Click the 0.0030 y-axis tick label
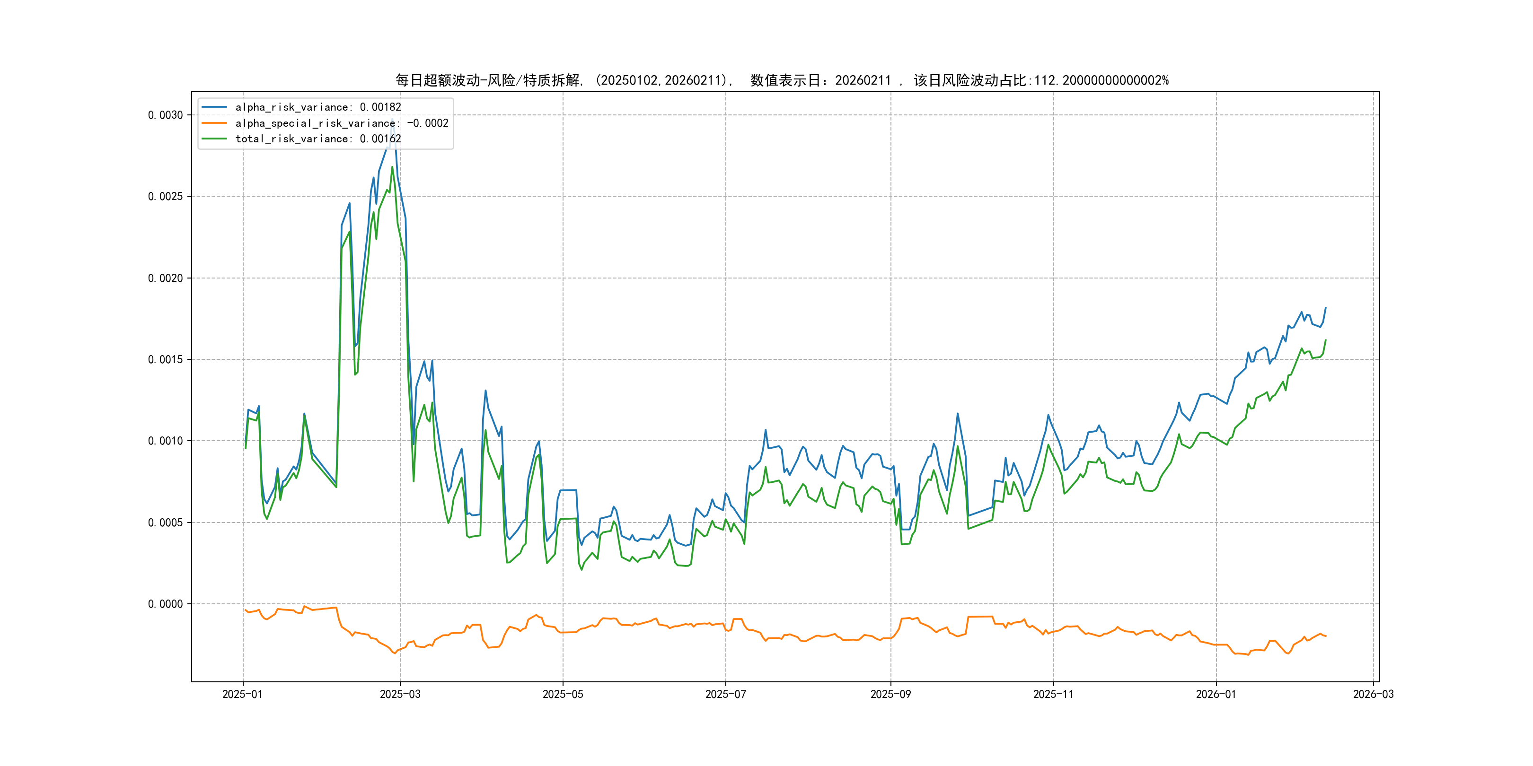 (166, 115)
